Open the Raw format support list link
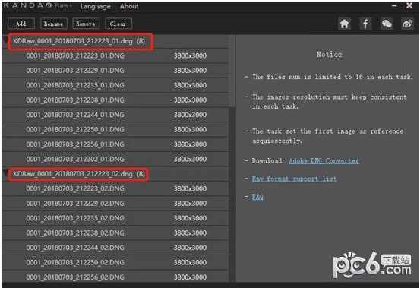 point(294,179)
